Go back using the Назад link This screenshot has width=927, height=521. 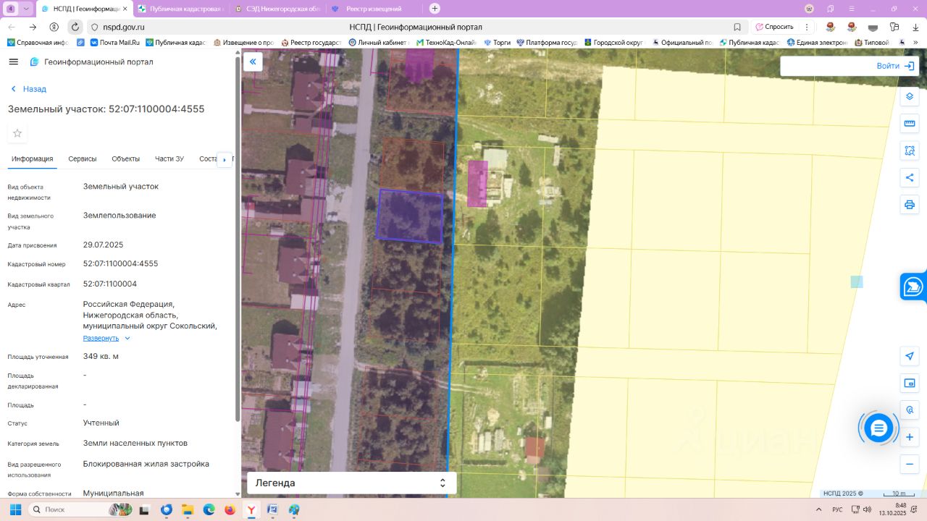(x=28, y=89)
